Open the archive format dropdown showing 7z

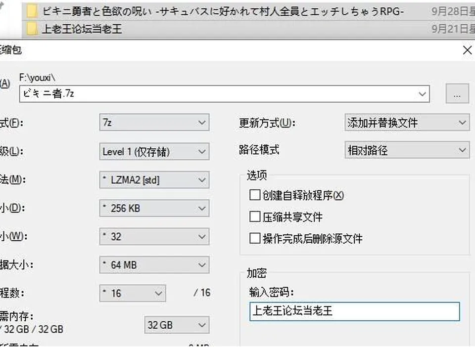click(x=154, y=123)
